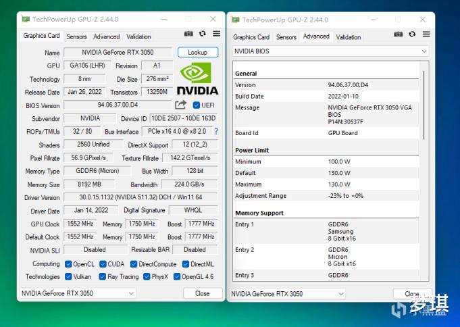This screenshot has width=460, height=327.
Task: Click the Texture Fillrate field 142.2 GTexel/s
Action: (190, 158)
